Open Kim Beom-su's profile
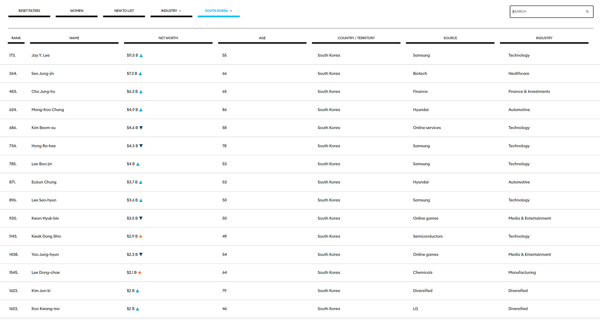This screenshot has height=323, width=600. point(43,128)
